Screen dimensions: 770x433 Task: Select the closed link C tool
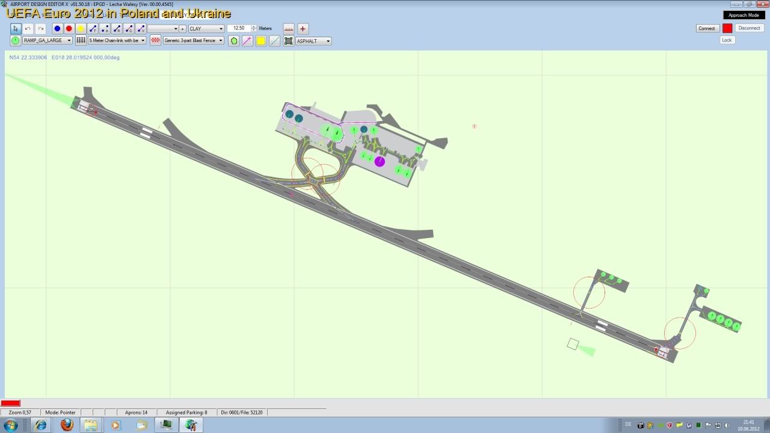[x=129, y=28]
